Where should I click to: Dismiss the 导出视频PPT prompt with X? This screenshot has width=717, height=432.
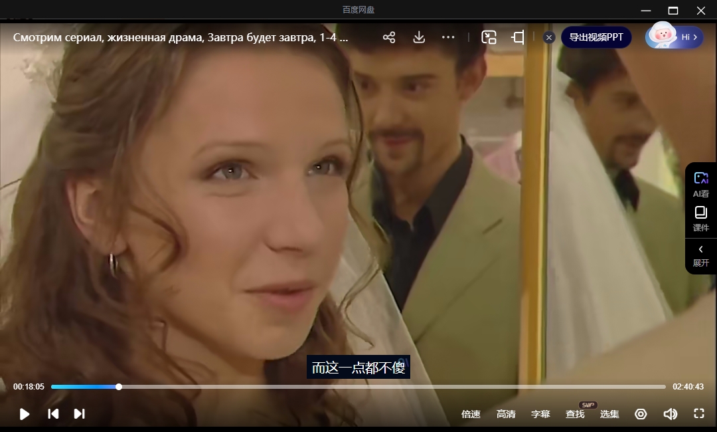point(549,37)
